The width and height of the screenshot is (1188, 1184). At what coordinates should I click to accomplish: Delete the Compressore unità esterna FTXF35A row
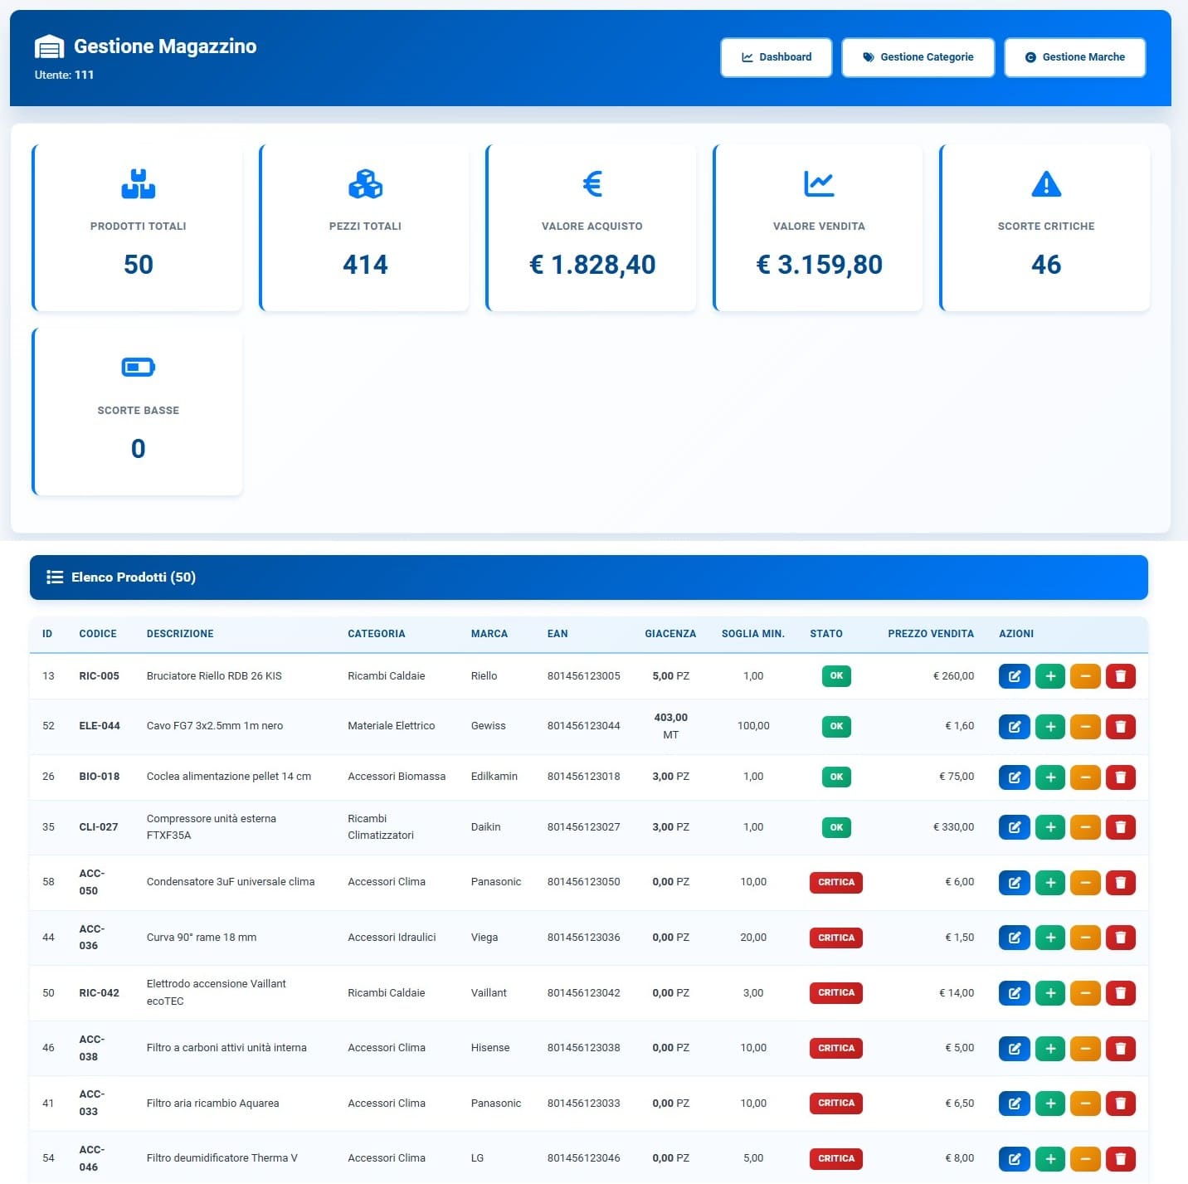pos(1120,827)
